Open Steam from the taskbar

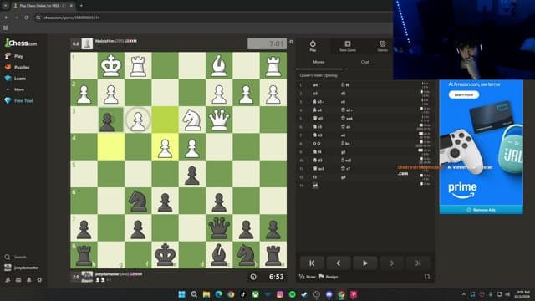pos(304,294)
